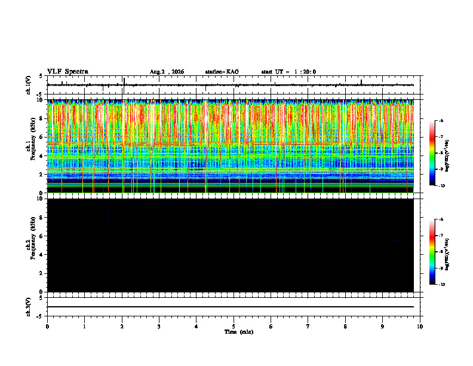The width and height of the screenshot is (473, 366).
Task: Click the station=KAG label
Action: click(222, 72)
